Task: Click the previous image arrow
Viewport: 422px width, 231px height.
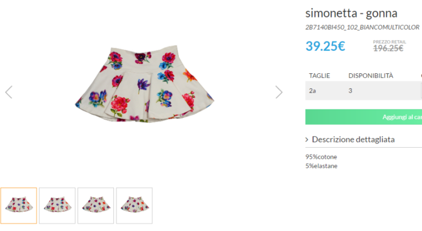Action: click(9, 92)
